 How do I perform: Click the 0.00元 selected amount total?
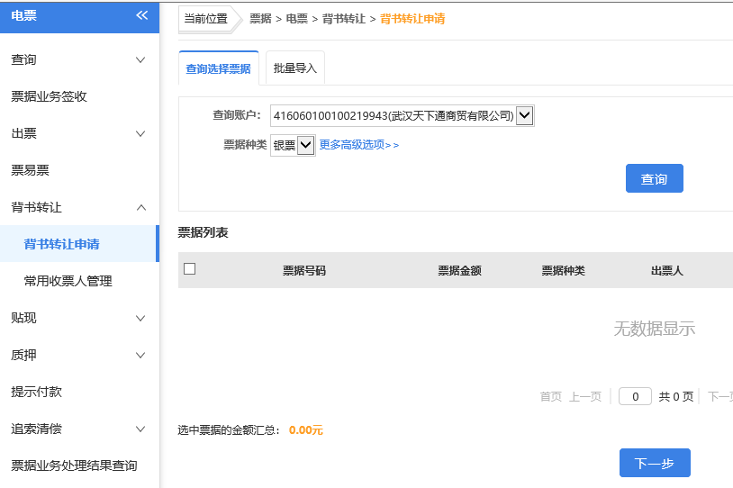[x=306, y=430]
